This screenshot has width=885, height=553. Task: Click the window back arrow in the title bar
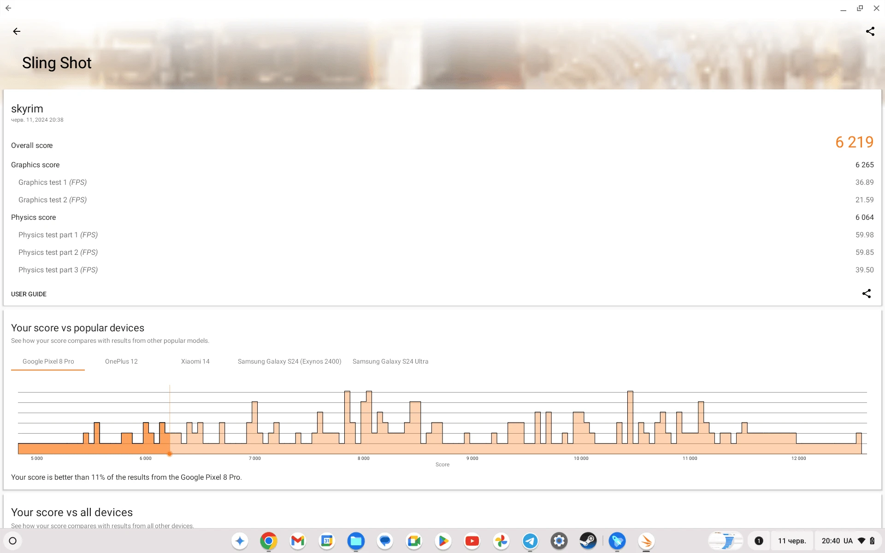tap(8, 8)
